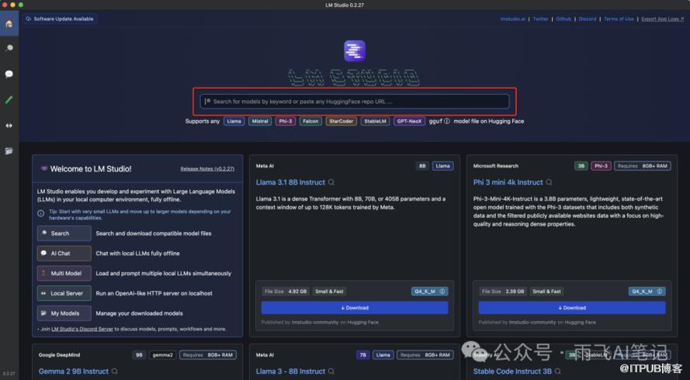Image resolution: width=690 pixels, height=380 pixels.
Task: Click the gemma2 tag on Google DeepMind card
Action: click(x=162, y=355)
